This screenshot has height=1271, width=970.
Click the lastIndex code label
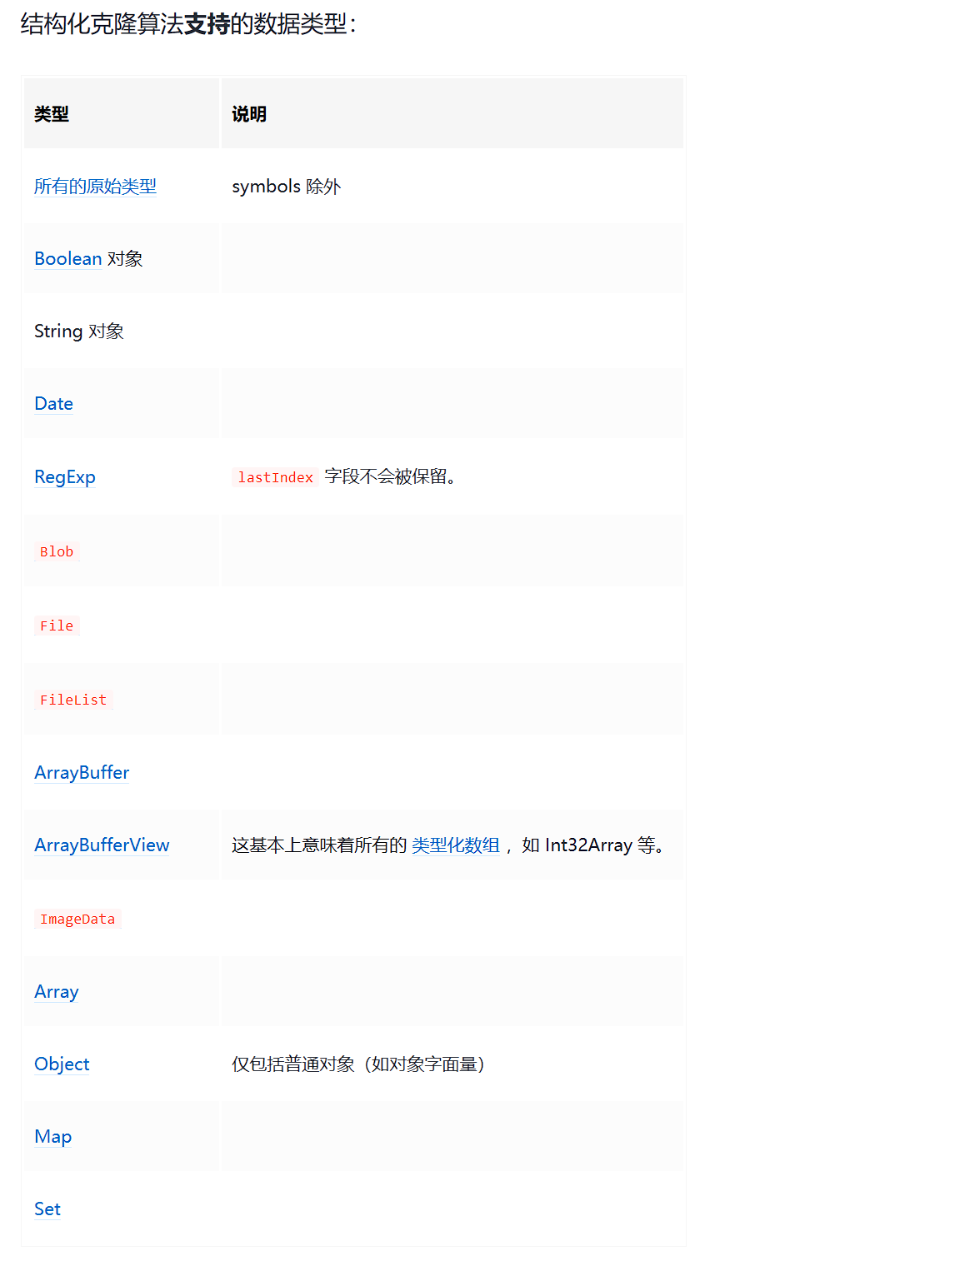click(x=275, y=477)
